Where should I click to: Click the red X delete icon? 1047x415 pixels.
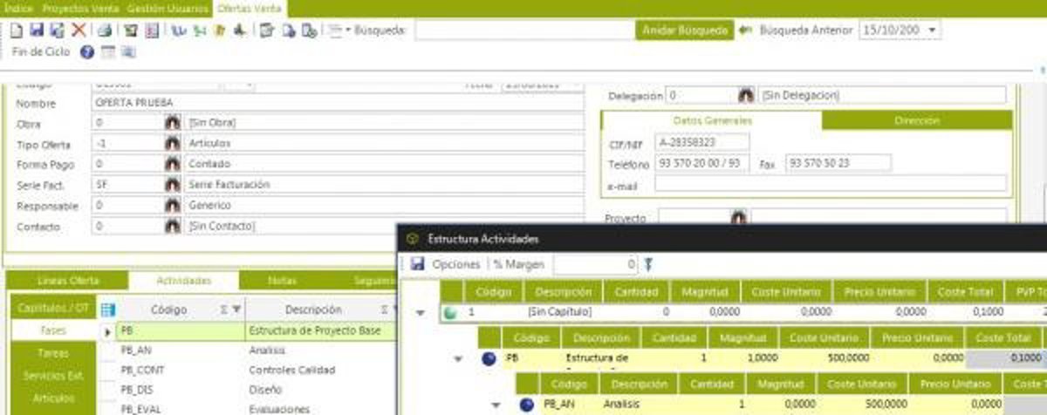pyautogui.click(x=79, y=31)
